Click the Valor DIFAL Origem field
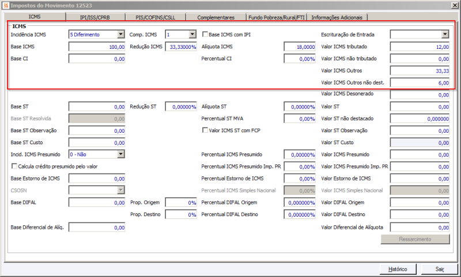The width and height of the screenshot is (461, 277). pyautogui.click(x=420, y=202)
